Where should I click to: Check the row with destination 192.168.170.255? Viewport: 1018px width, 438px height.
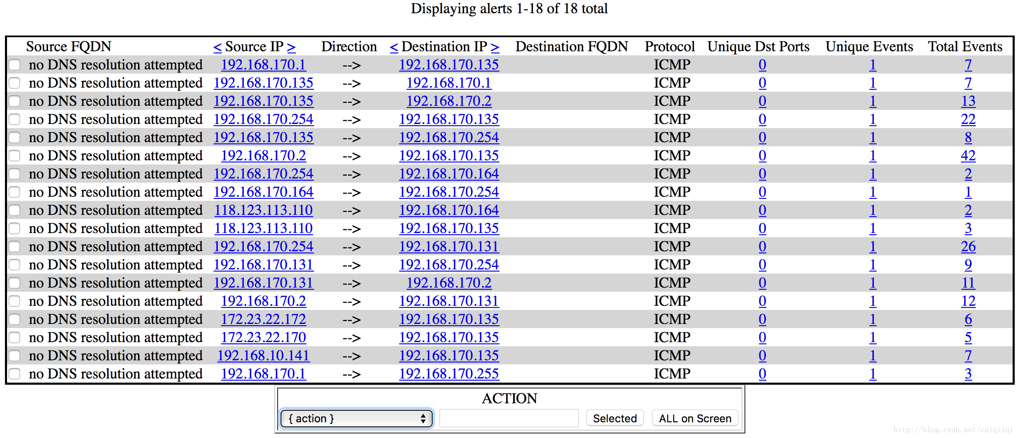click(x=14, y=374)
